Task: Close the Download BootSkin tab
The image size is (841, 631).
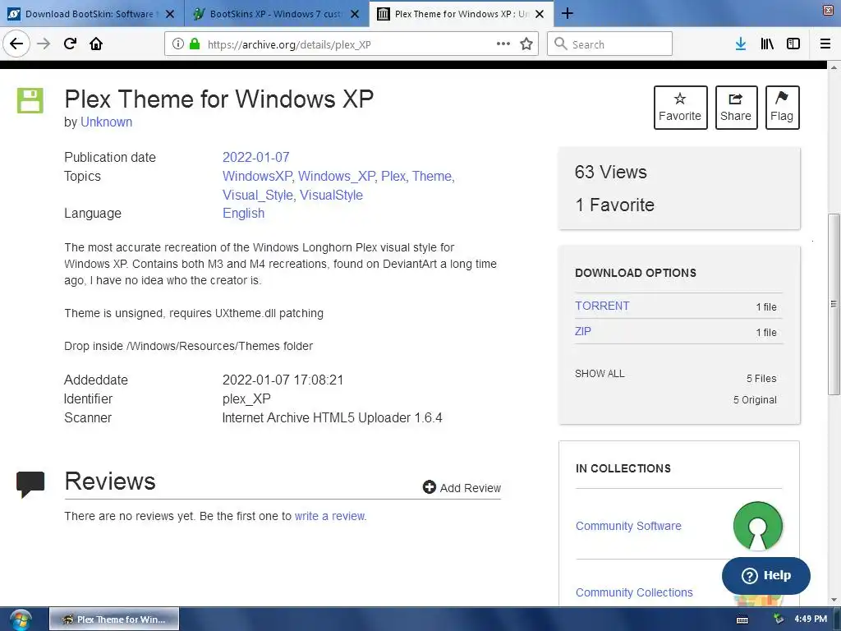Action: pyautogui.click(x=170, y=14)
